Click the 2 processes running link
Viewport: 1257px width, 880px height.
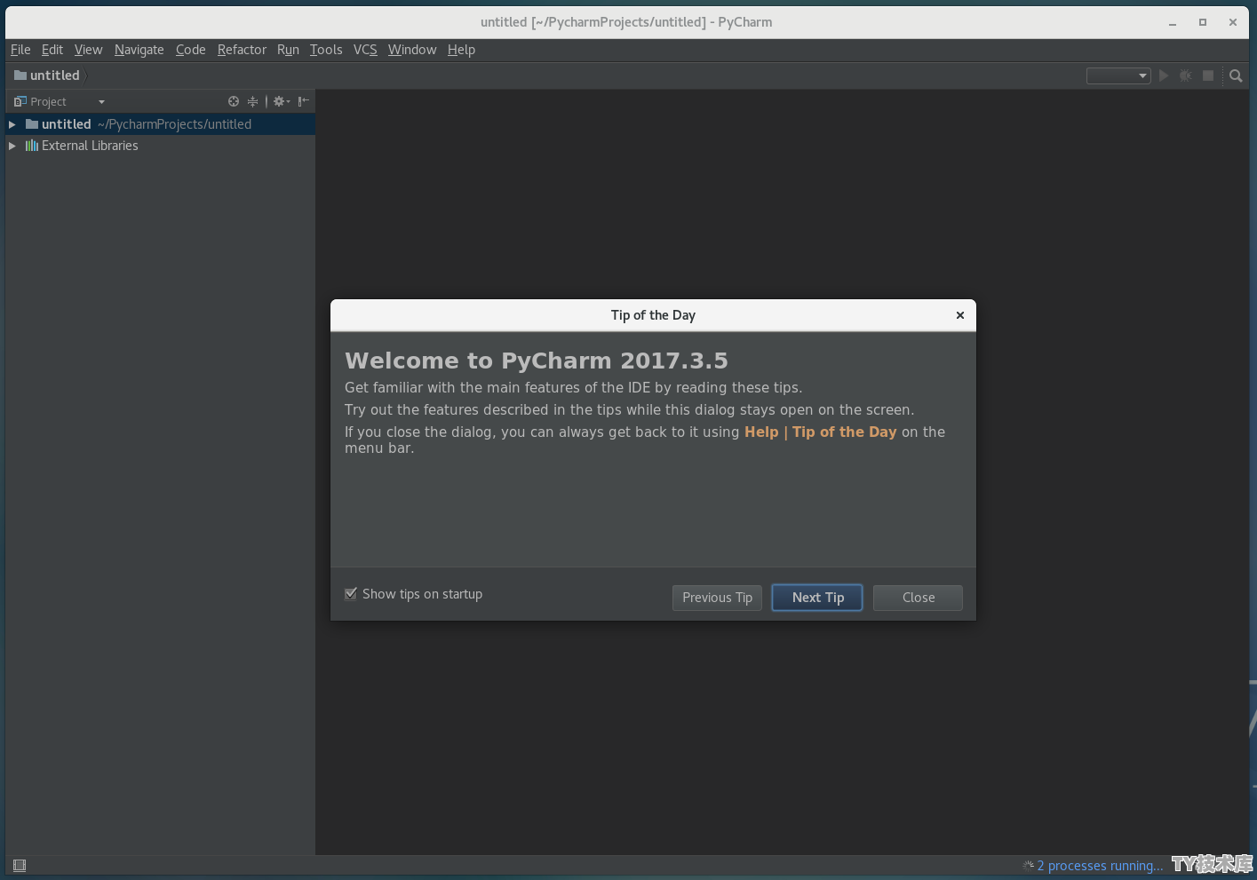point(1100,866)
